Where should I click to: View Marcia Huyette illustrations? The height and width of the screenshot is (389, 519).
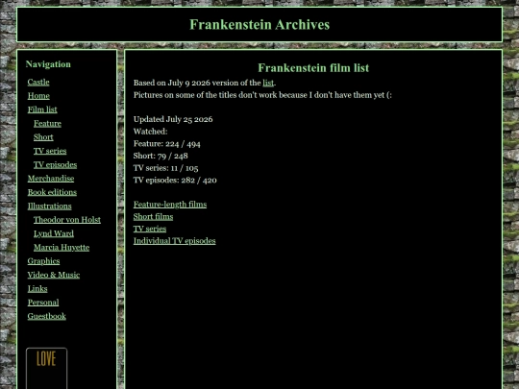[62, 248]
